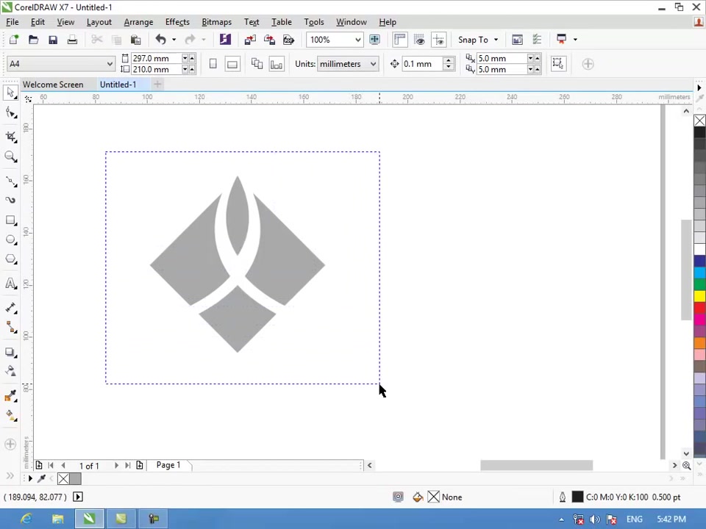Toggle Show Rulers button
Screen dimensions: 706x529
pos(400,40)
